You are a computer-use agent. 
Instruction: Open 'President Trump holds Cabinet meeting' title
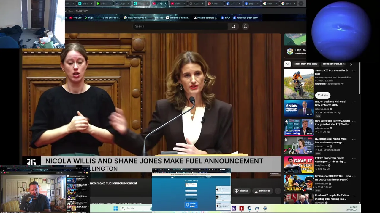332,197
